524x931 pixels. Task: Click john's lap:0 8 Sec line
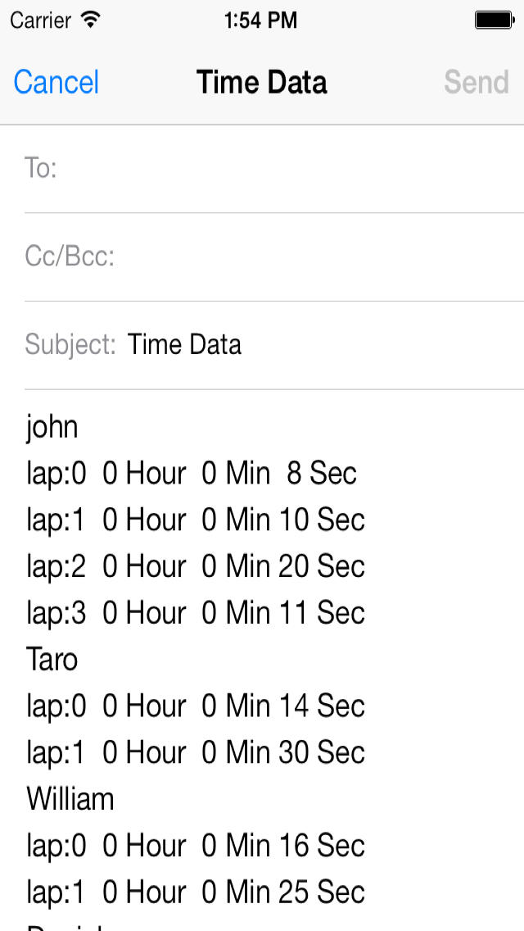(192, 474)
